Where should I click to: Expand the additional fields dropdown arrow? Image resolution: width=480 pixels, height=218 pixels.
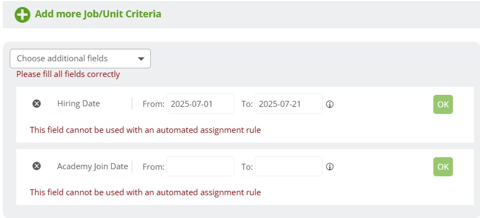141,59
